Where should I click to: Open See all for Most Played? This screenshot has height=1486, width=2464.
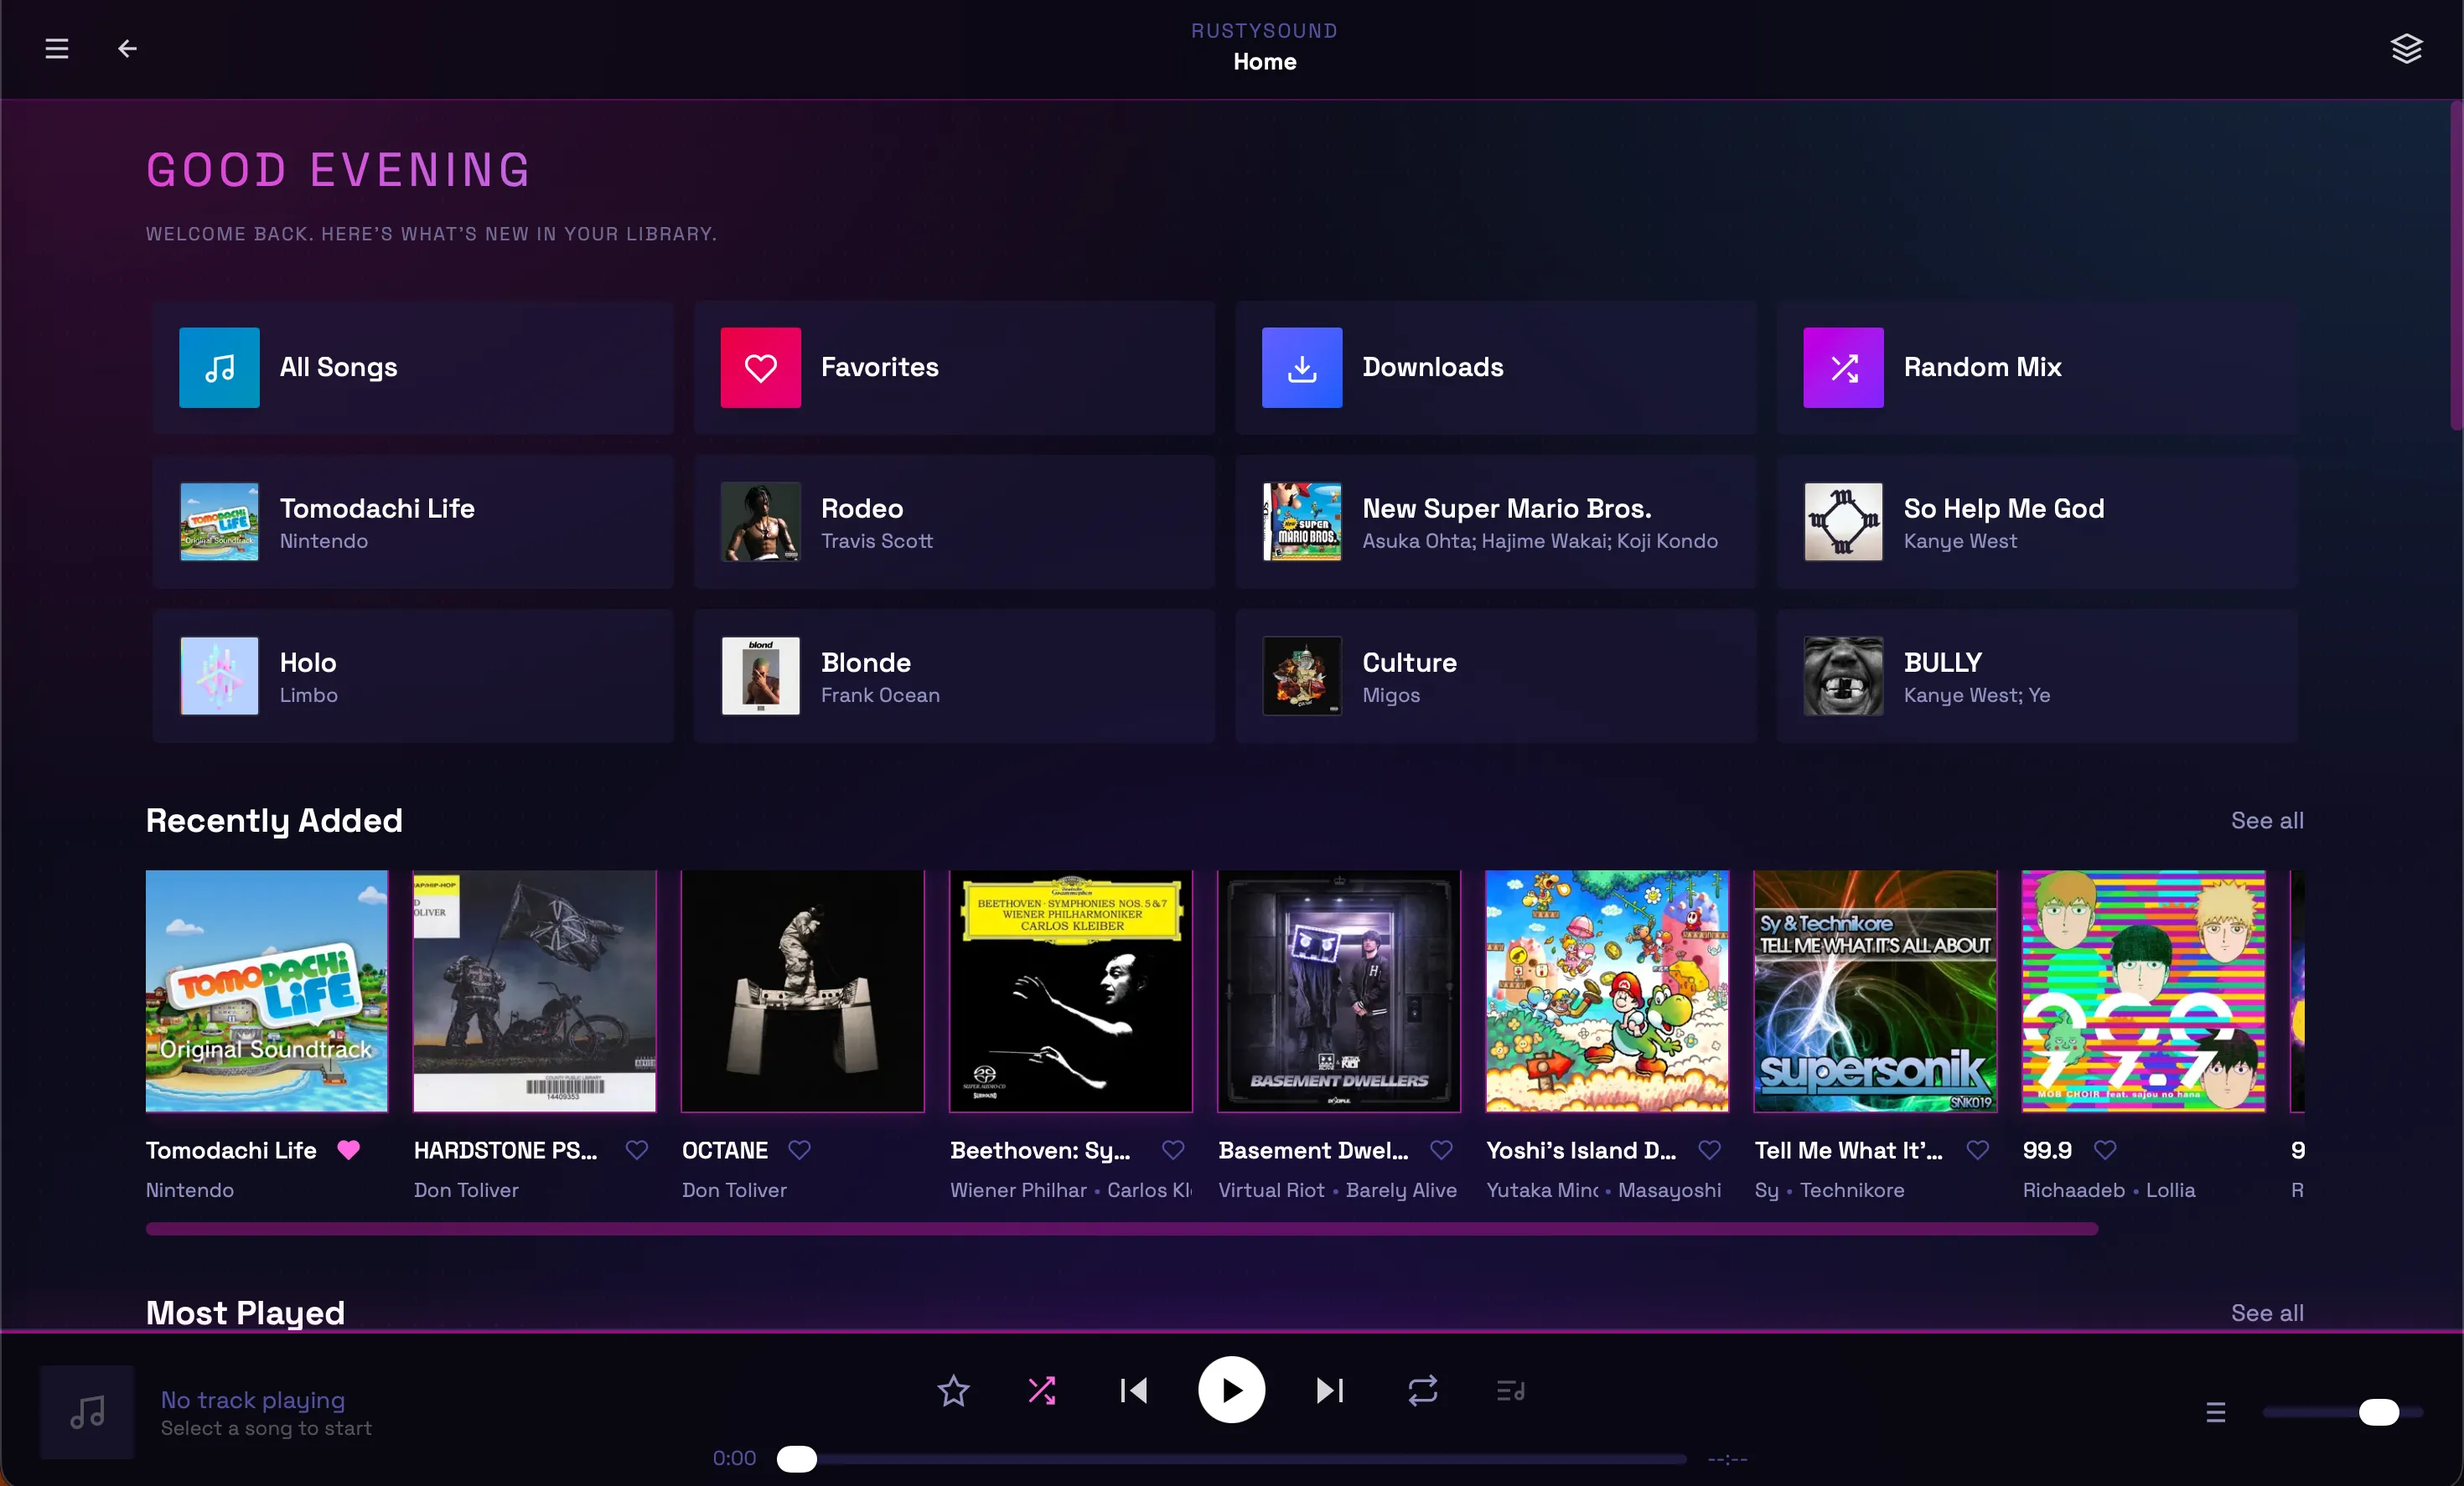(2266, 1313)
